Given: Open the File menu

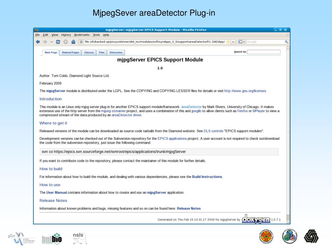Looking at the screenshot, I should point(38,35).
